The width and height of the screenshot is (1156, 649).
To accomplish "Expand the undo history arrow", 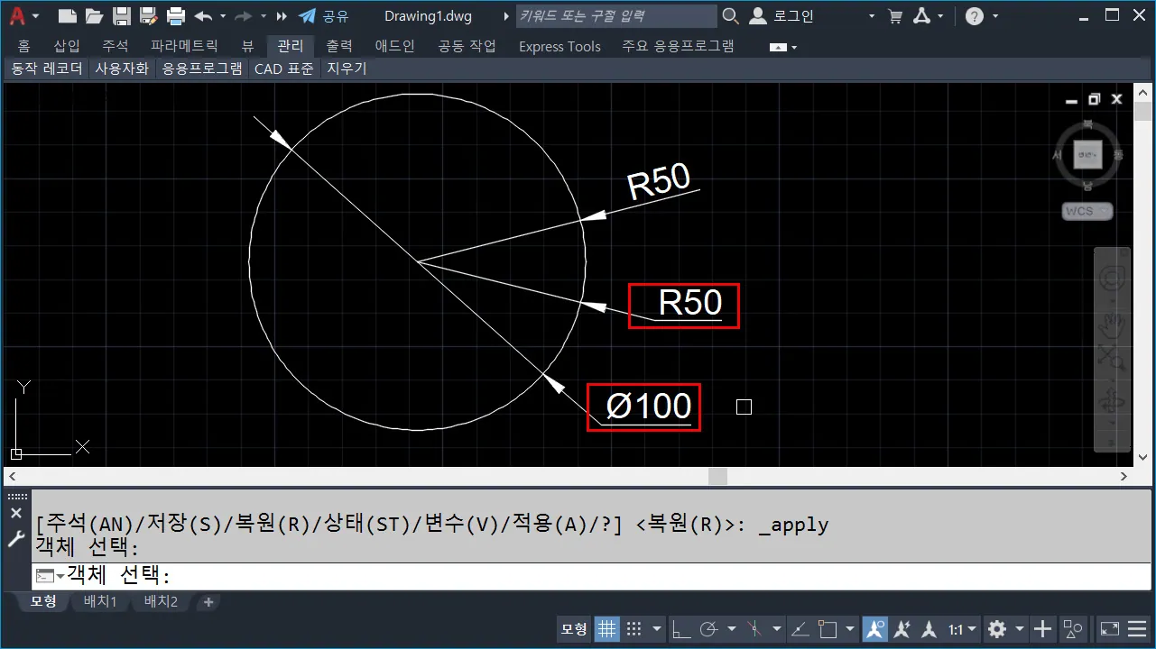I will coord(222,16).
